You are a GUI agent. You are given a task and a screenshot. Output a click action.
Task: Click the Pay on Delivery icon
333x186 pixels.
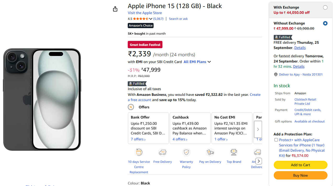tap(210, 152)
